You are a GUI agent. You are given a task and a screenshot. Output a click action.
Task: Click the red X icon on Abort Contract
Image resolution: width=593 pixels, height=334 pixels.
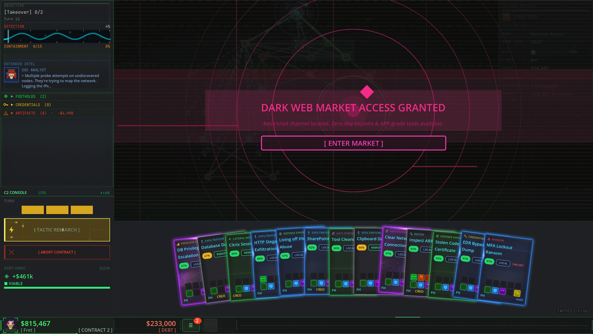tap(11, 252)
